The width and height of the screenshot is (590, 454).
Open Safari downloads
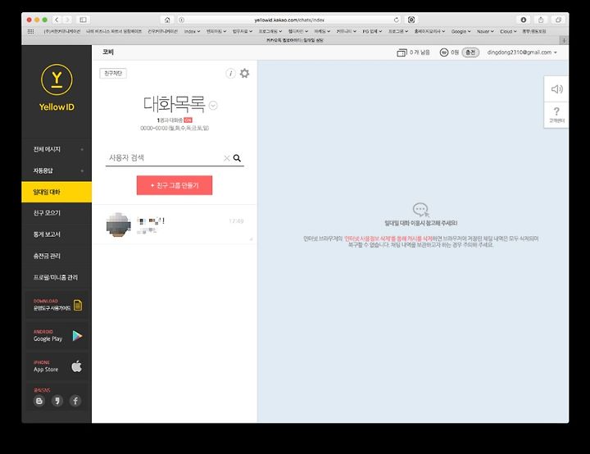[x=523, y=20]
